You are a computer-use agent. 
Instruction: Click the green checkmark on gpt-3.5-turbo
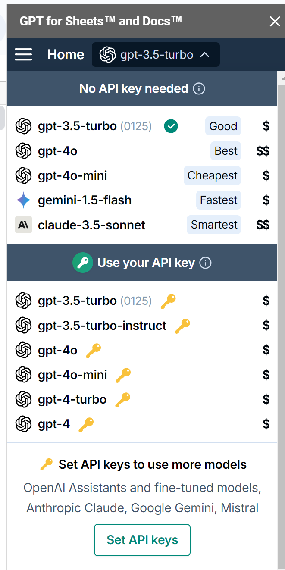[171, 126]
